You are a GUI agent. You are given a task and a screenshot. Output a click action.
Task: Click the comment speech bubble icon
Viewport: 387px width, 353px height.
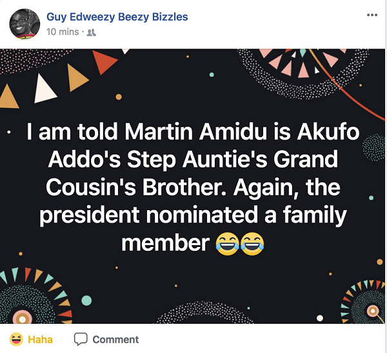pyautogui.click(x=81, y=339)
